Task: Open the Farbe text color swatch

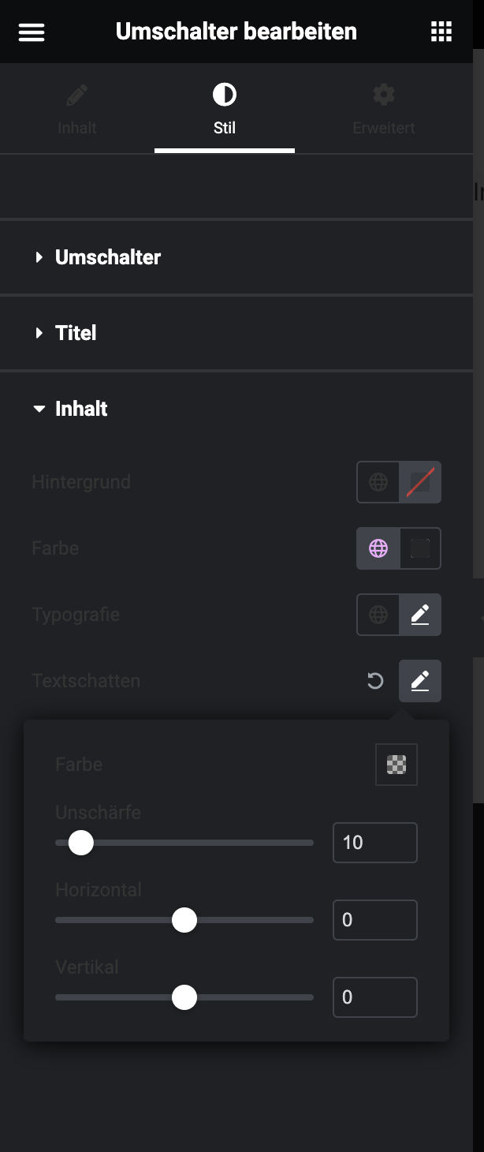Action: point(420,548)
